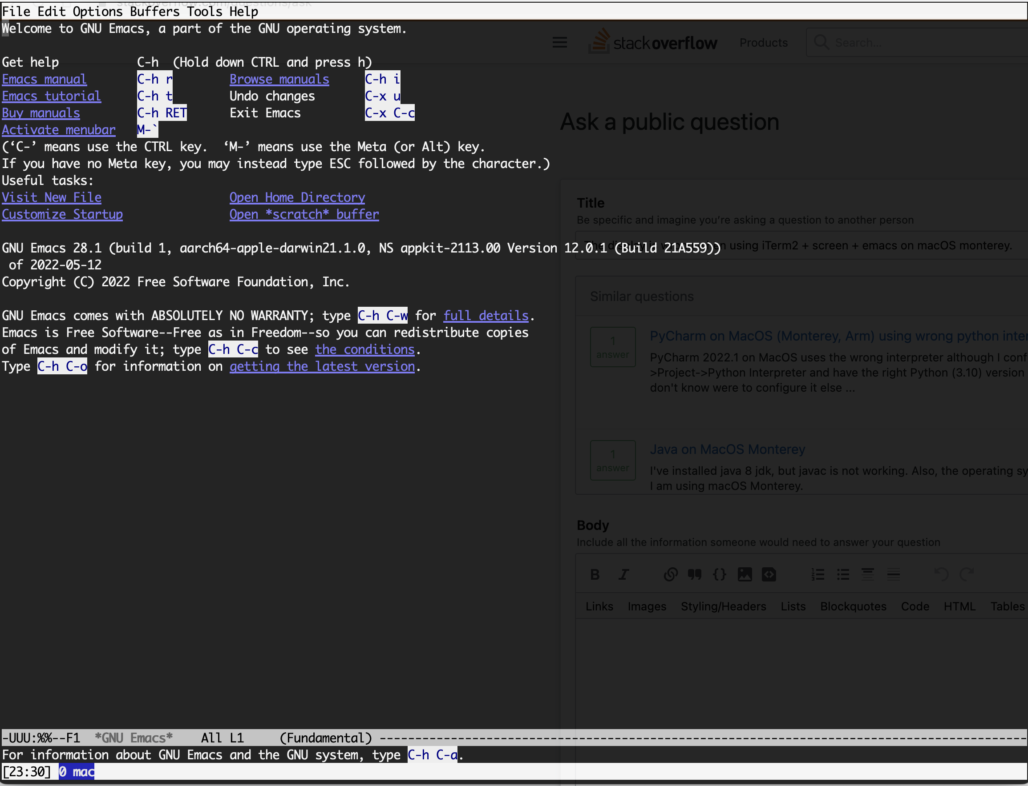Follow getting the latest version link

click(x=322, y=366)
